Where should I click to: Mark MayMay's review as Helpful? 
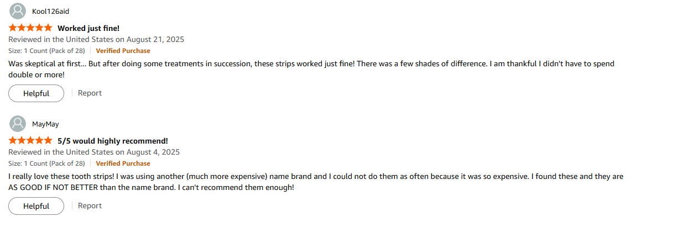(x=36, y=206)
